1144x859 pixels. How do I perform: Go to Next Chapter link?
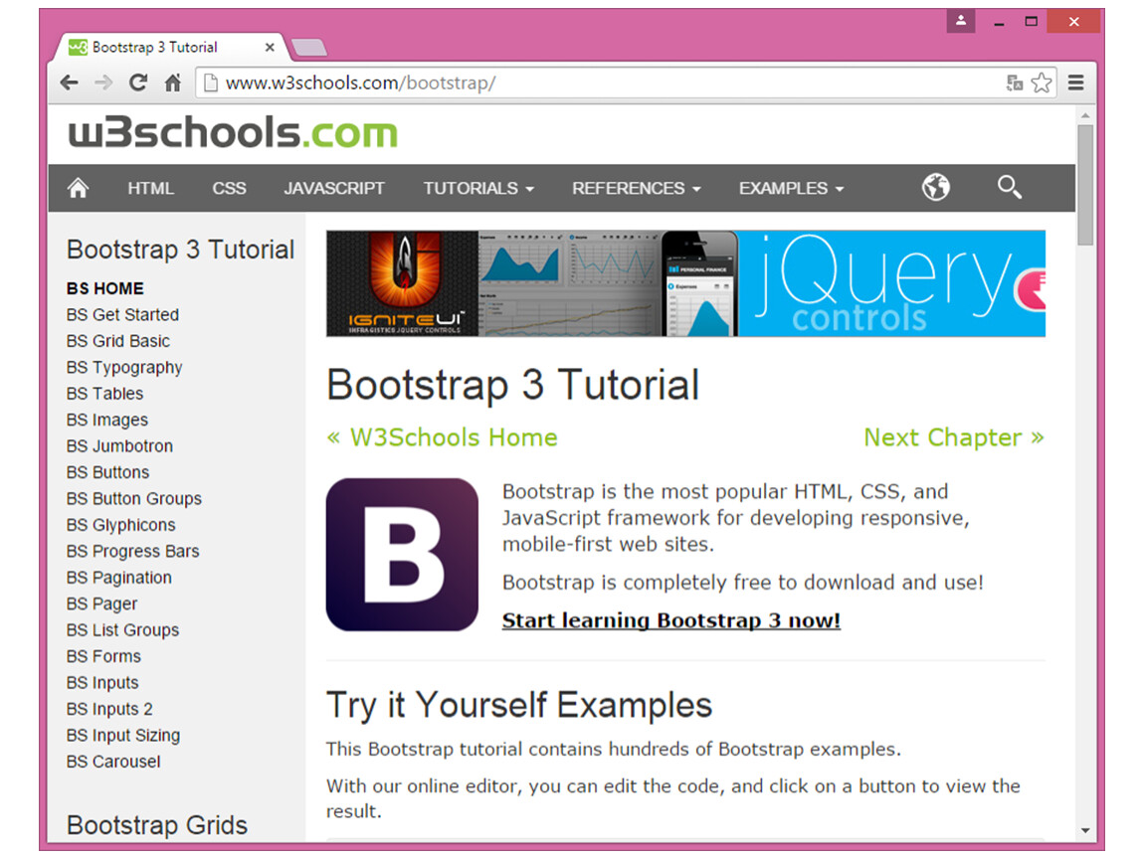953,437
